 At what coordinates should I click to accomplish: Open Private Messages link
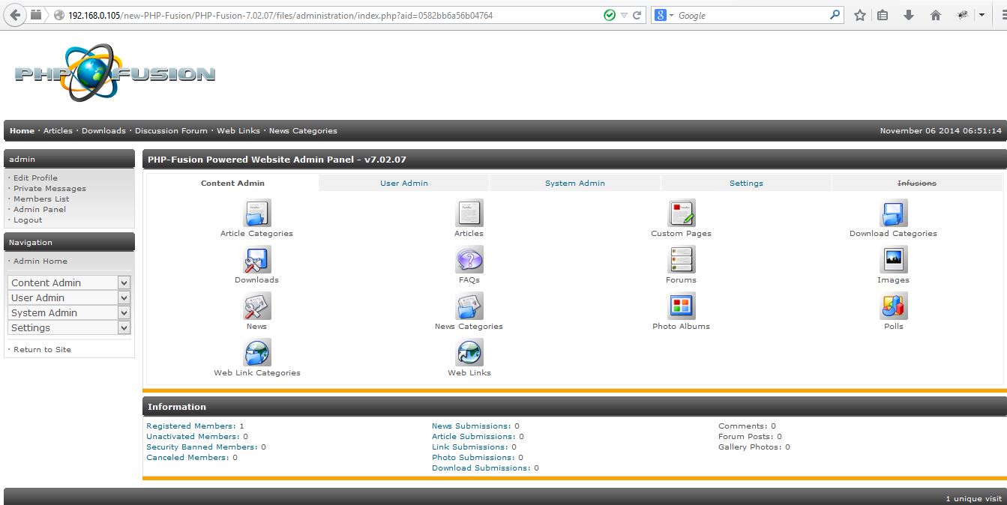(x=49, y=188)
